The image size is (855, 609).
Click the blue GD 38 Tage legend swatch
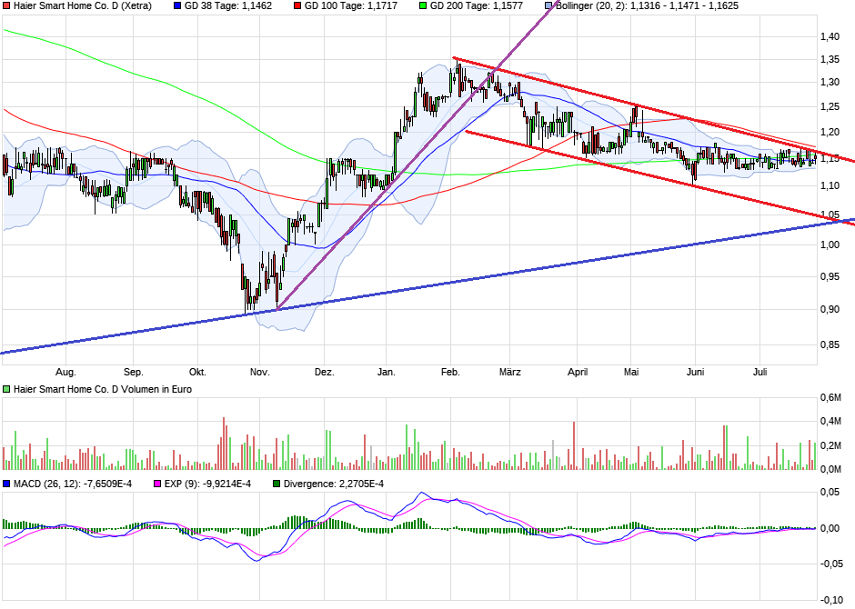(x=177, y=5)
